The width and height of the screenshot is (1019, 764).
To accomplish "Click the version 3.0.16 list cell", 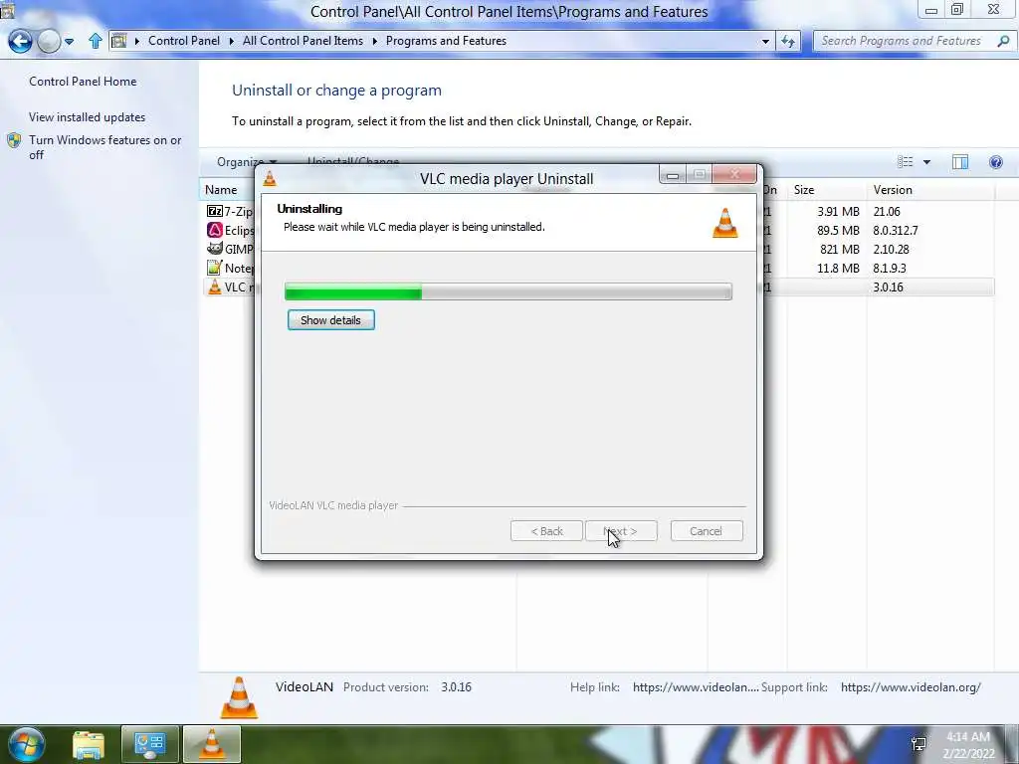I will tap(888, 286).
